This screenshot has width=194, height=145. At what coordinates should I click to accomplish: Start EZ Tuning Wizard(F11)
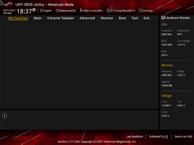121,10
